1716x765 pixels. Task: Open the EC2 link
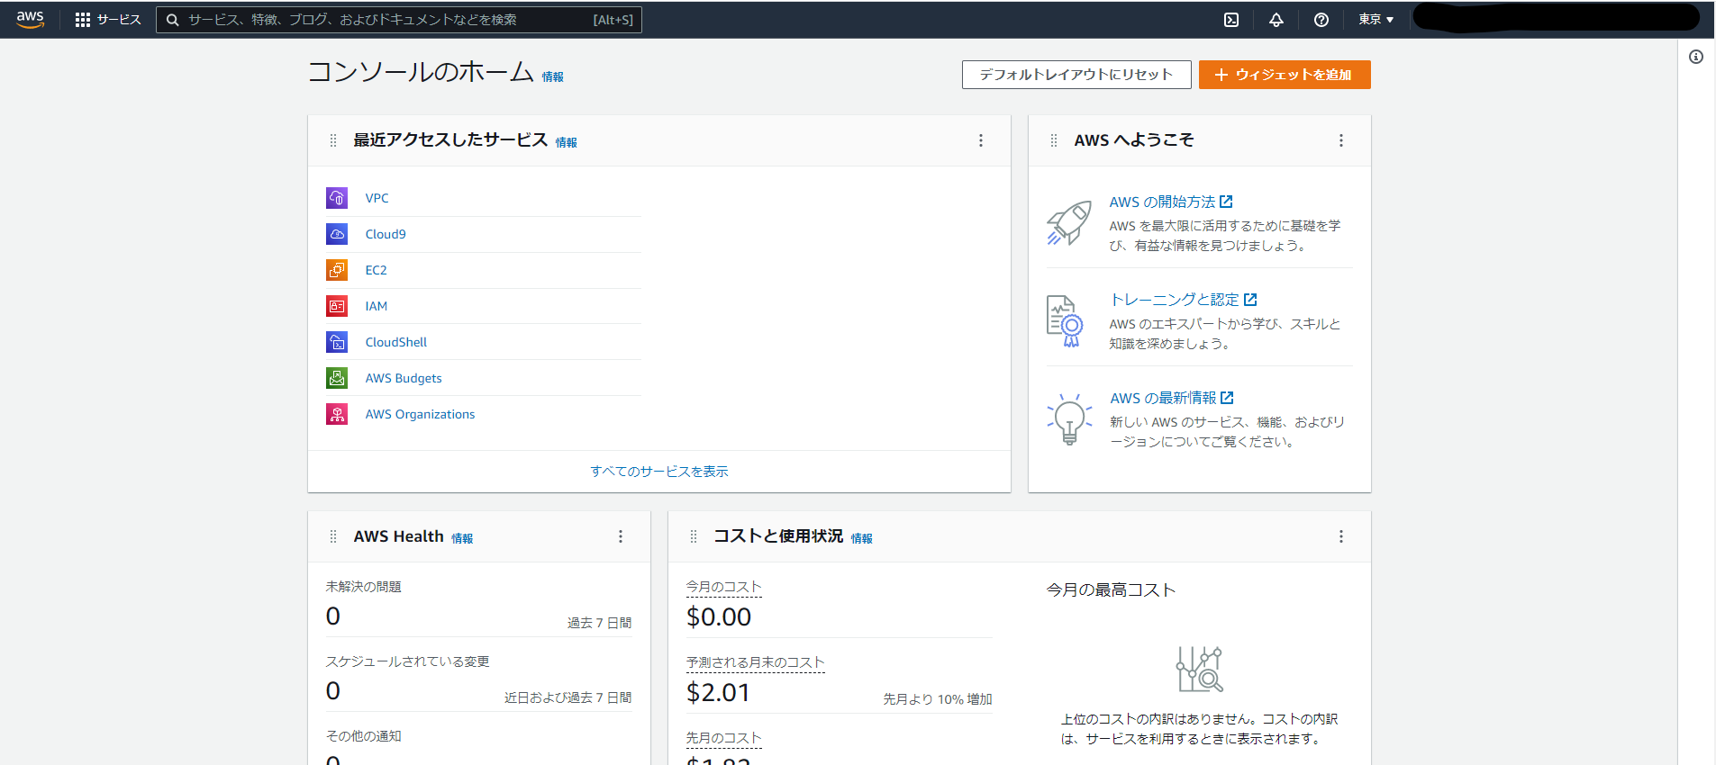click(x=376, y=270)
